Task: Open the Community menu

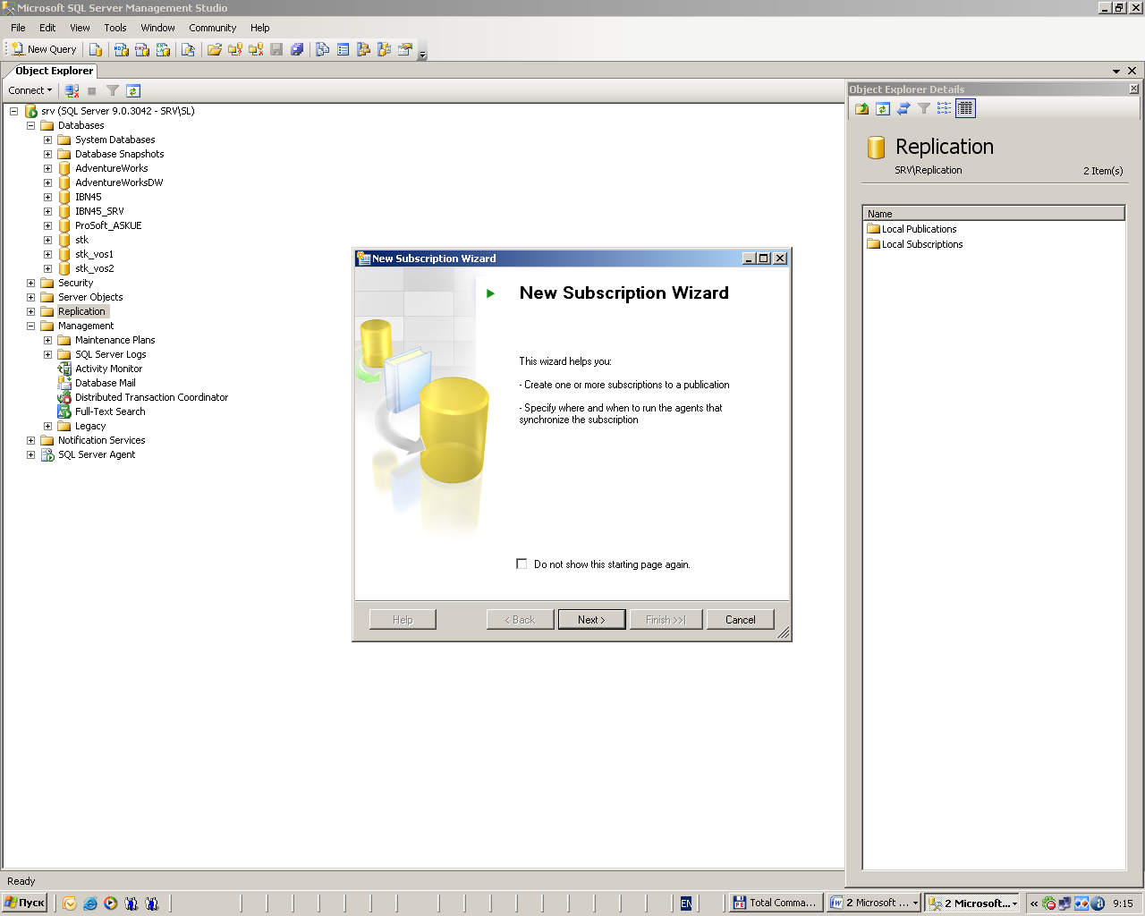Action: pyautogui.click(x=213, y=28)
